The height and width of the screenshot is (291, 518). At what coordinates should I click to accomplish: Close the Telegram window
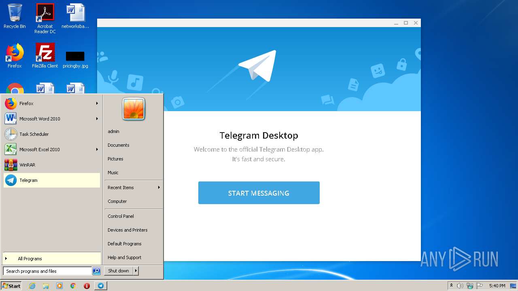pyautogui.click(x=416, y=23)
